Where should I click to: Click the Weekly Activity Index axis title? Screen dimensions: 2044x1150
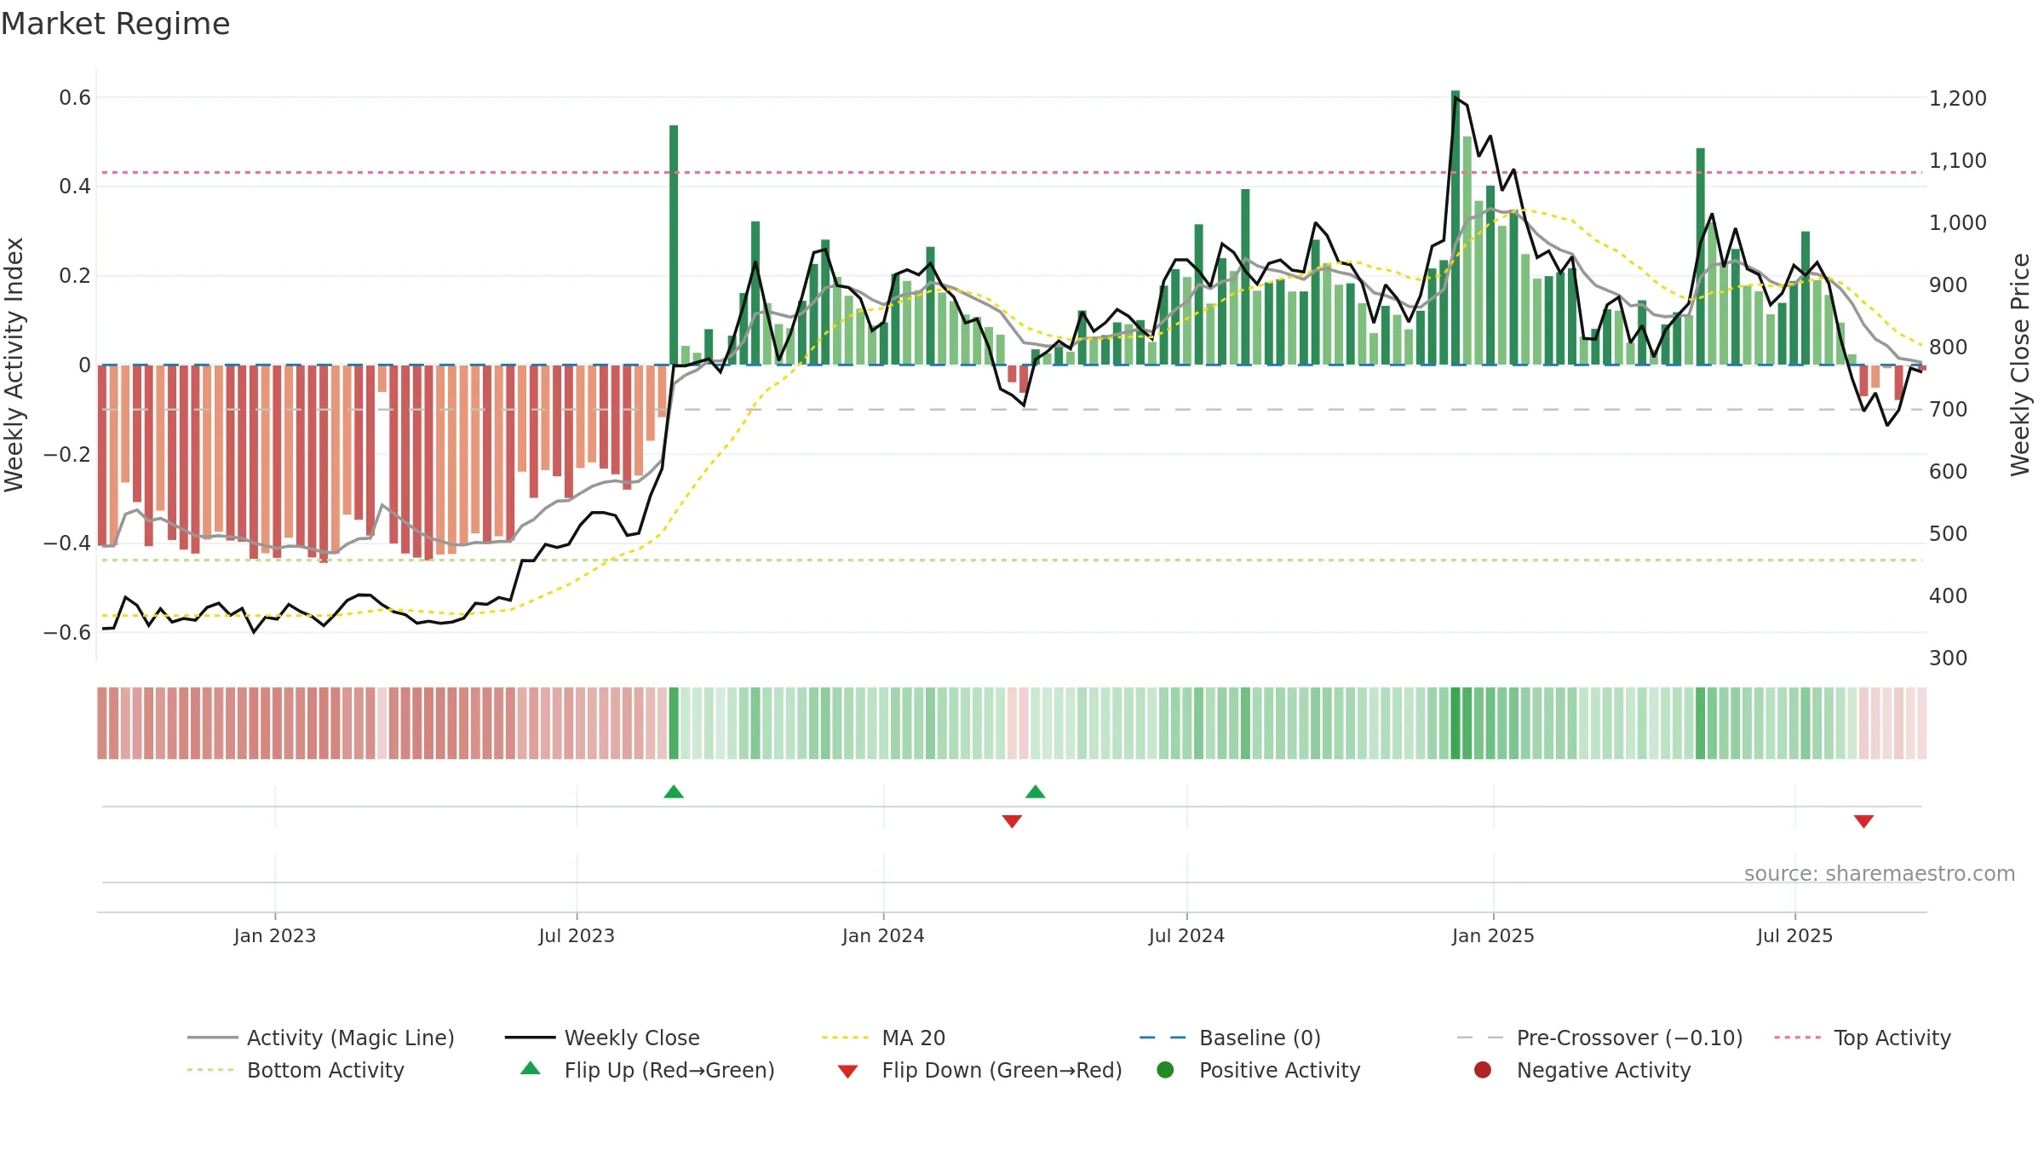pyautogui.click(x=14, y=365)
